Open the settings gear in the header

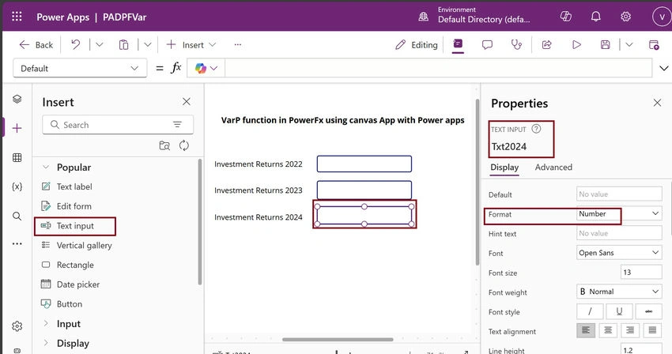[x=625, y=17]
